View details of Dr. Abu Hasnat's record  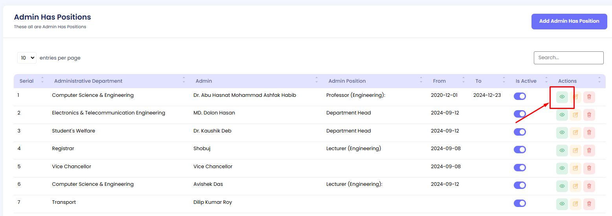coord(562,97)
